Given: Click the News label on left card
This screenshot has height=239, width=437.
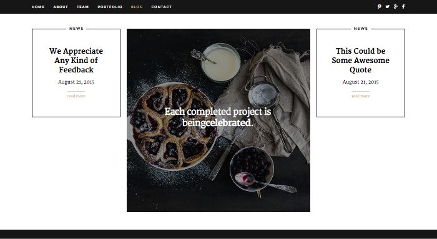Looking at the screenshot, I should coord(76,29).
